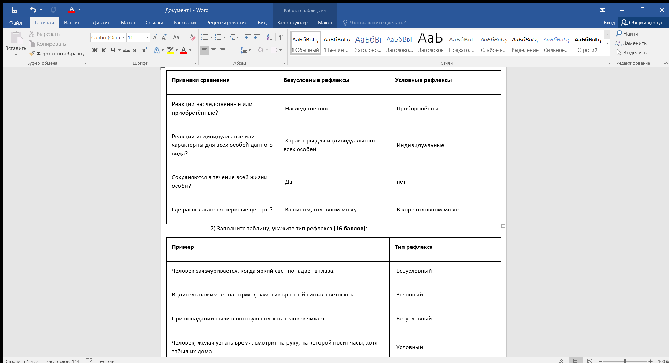This screenshot has height=363, width=669.
Task: Click font color red A button
Action: click(184, 51)
